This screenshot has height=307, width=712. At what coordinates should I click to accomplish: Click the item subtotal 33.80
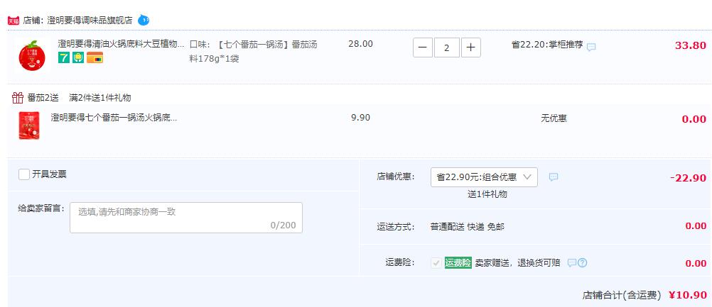[x=691, y=45]
